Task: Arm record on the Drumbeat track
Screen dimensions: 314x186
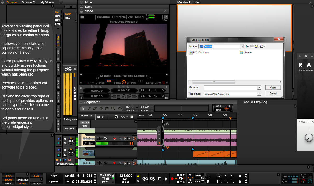Action: point(114,163)
